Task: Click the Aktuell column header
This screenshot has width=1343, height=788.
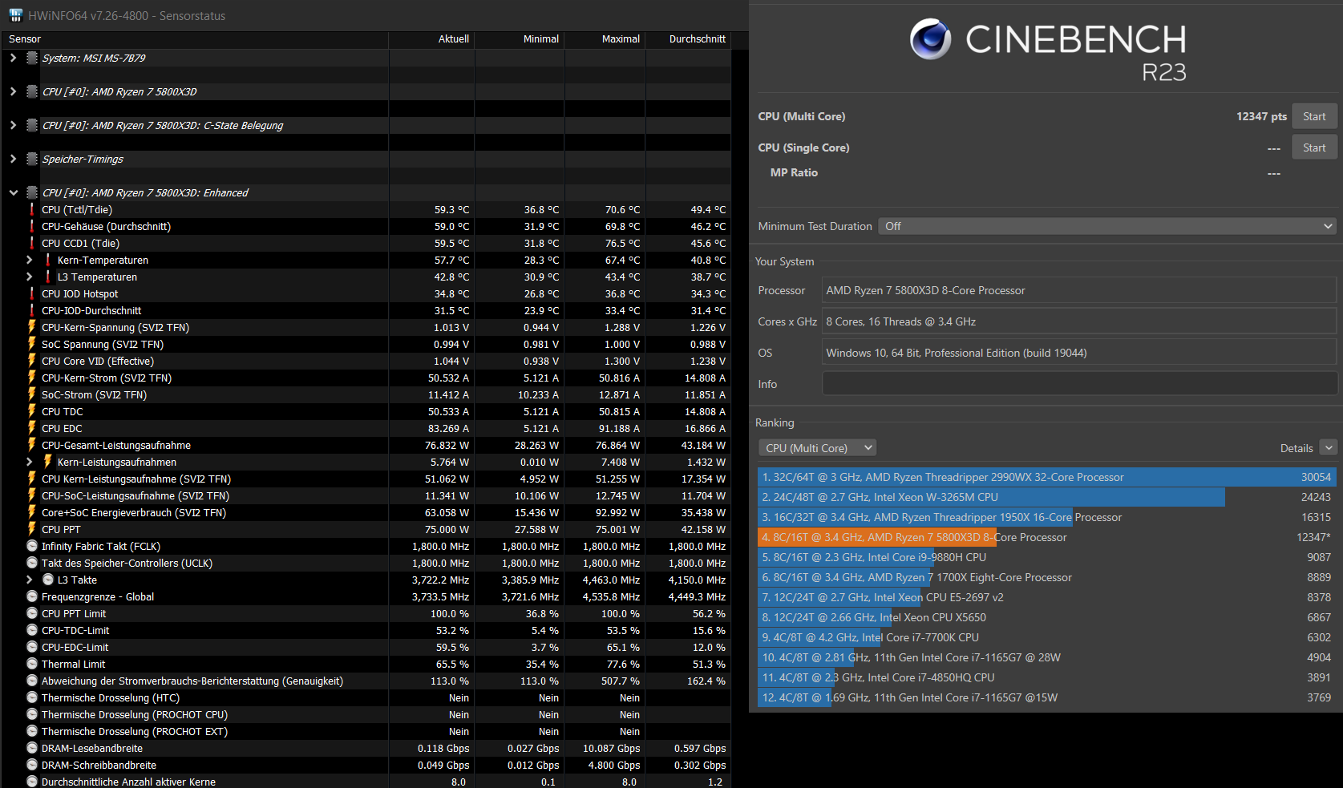Action: (x=432, y=38)
